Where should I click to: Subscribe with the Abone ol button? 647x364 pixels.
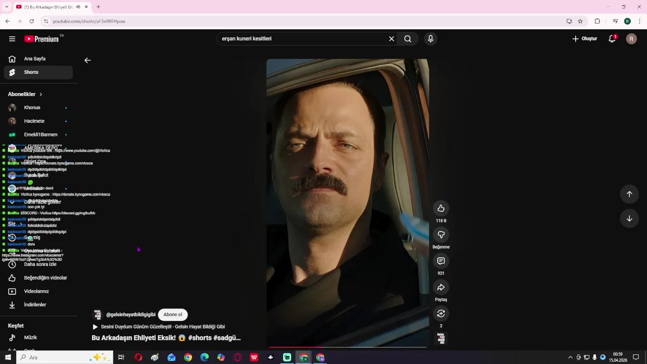pos(173,314)
